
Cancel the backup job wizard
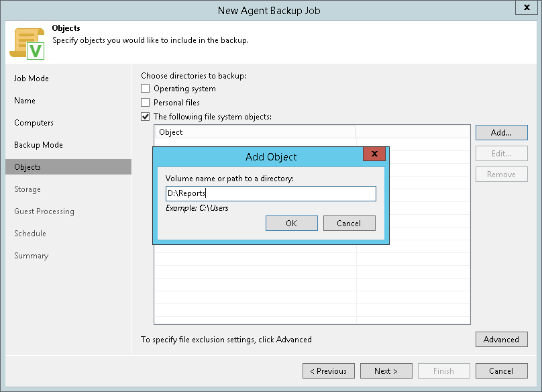501,371
